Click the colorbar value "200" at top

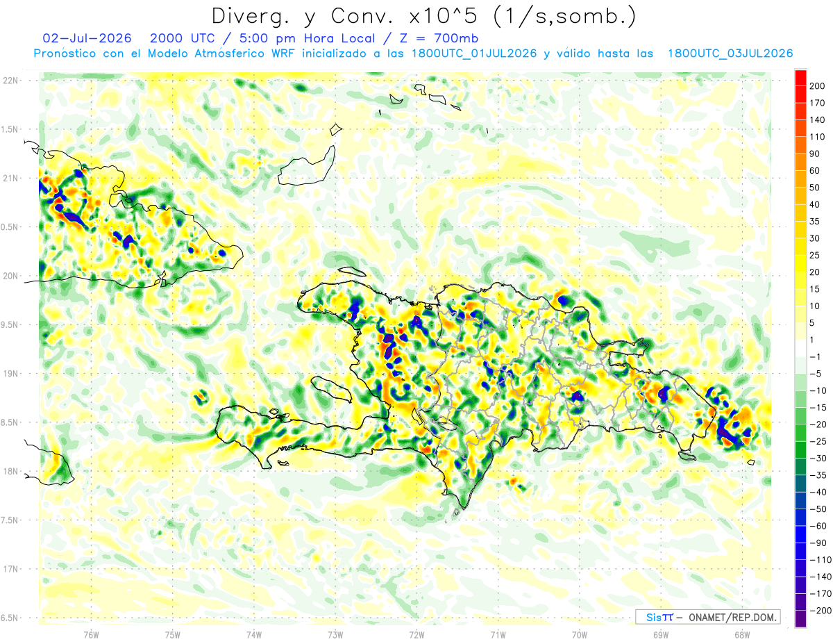(818, 86)
